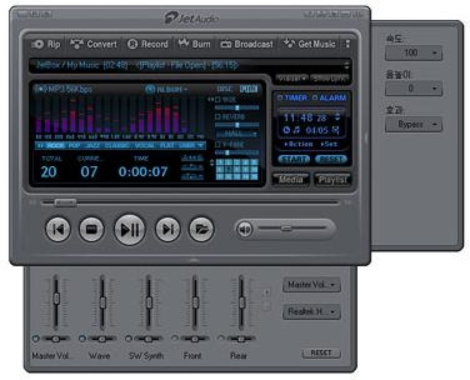Open the Visual dropdown

coord(292,78)
